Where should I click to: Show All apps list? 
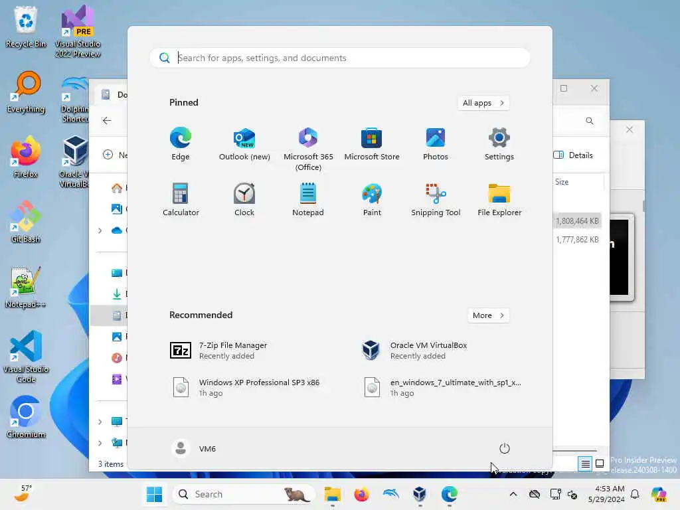click(483, 103)
